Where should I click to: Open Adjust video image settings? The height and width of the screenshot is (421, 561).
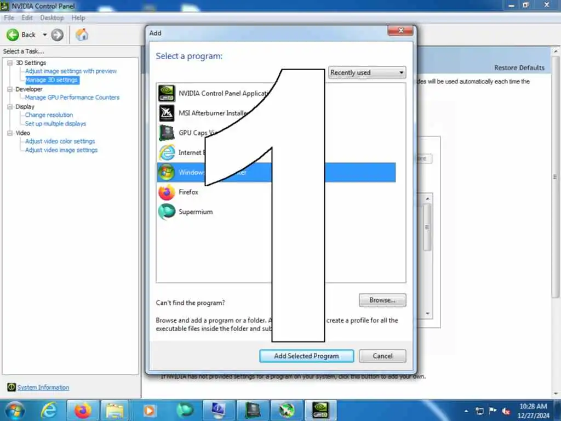click(x=61, y=150)
